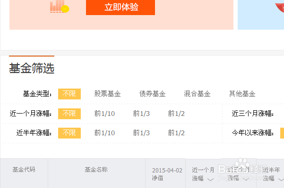
Task: Click the 近三个月涨幅 filter label
Action: [x=253, y=114]
